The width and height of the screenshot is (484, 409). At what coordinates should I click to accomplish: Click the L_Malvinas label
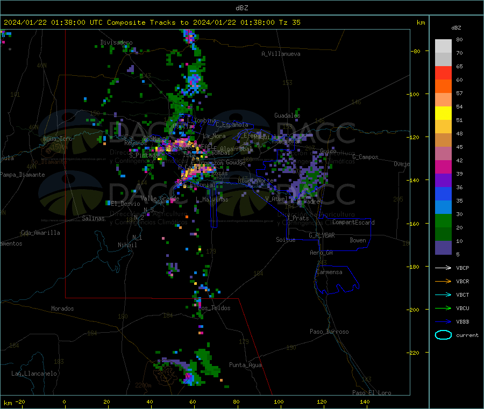click(x=212, y=199)
